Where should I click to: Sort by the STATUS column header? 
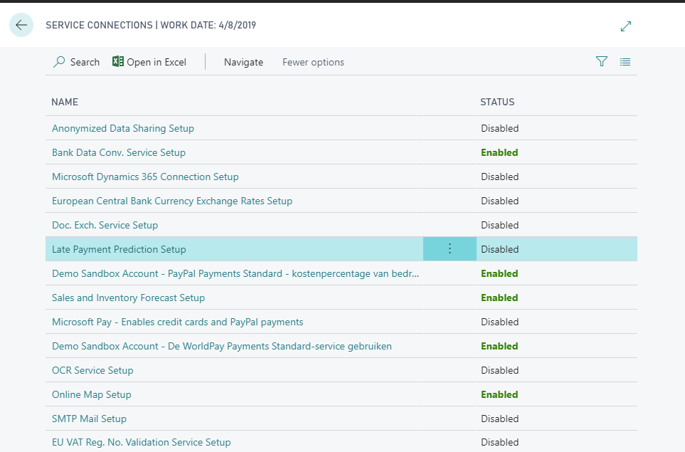click(497, 102)
